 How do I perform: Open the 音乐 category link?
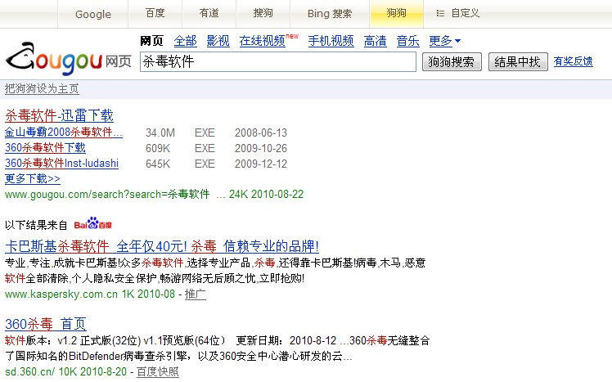(408, 41)
